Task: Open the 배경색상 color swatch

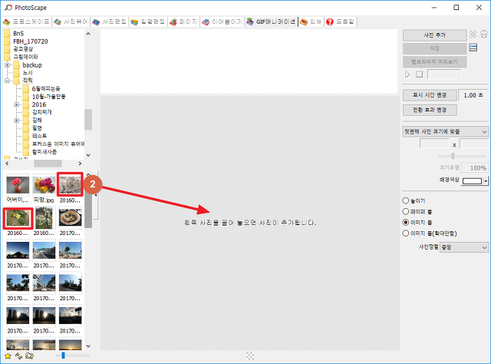Action: (472, 181)
